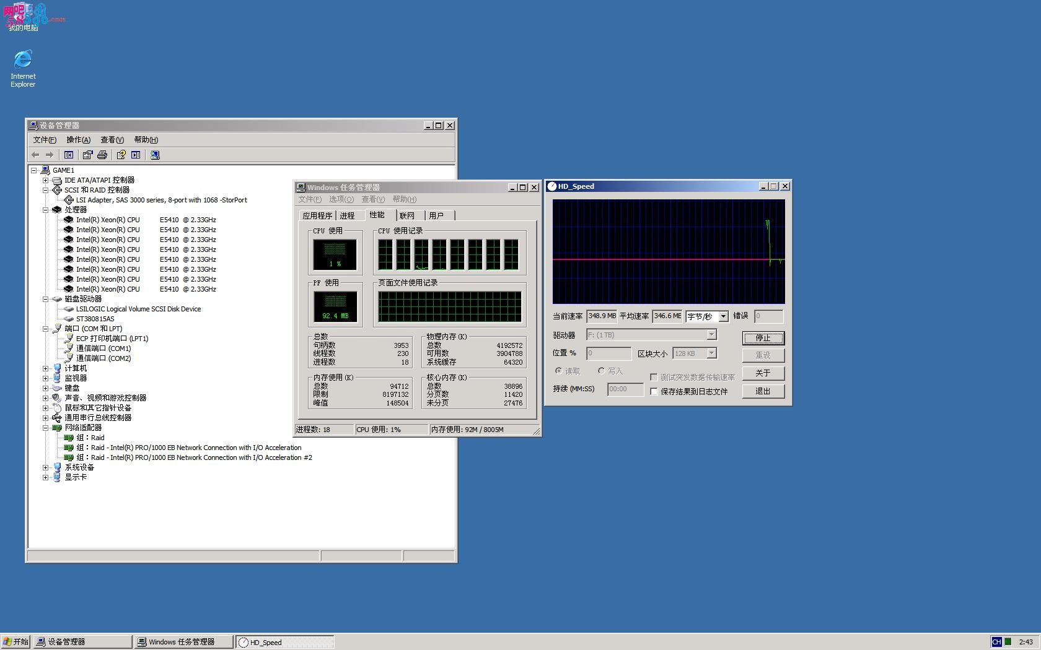Open the 操作(A) menu in Device Manager

click(x=78, y=140)
